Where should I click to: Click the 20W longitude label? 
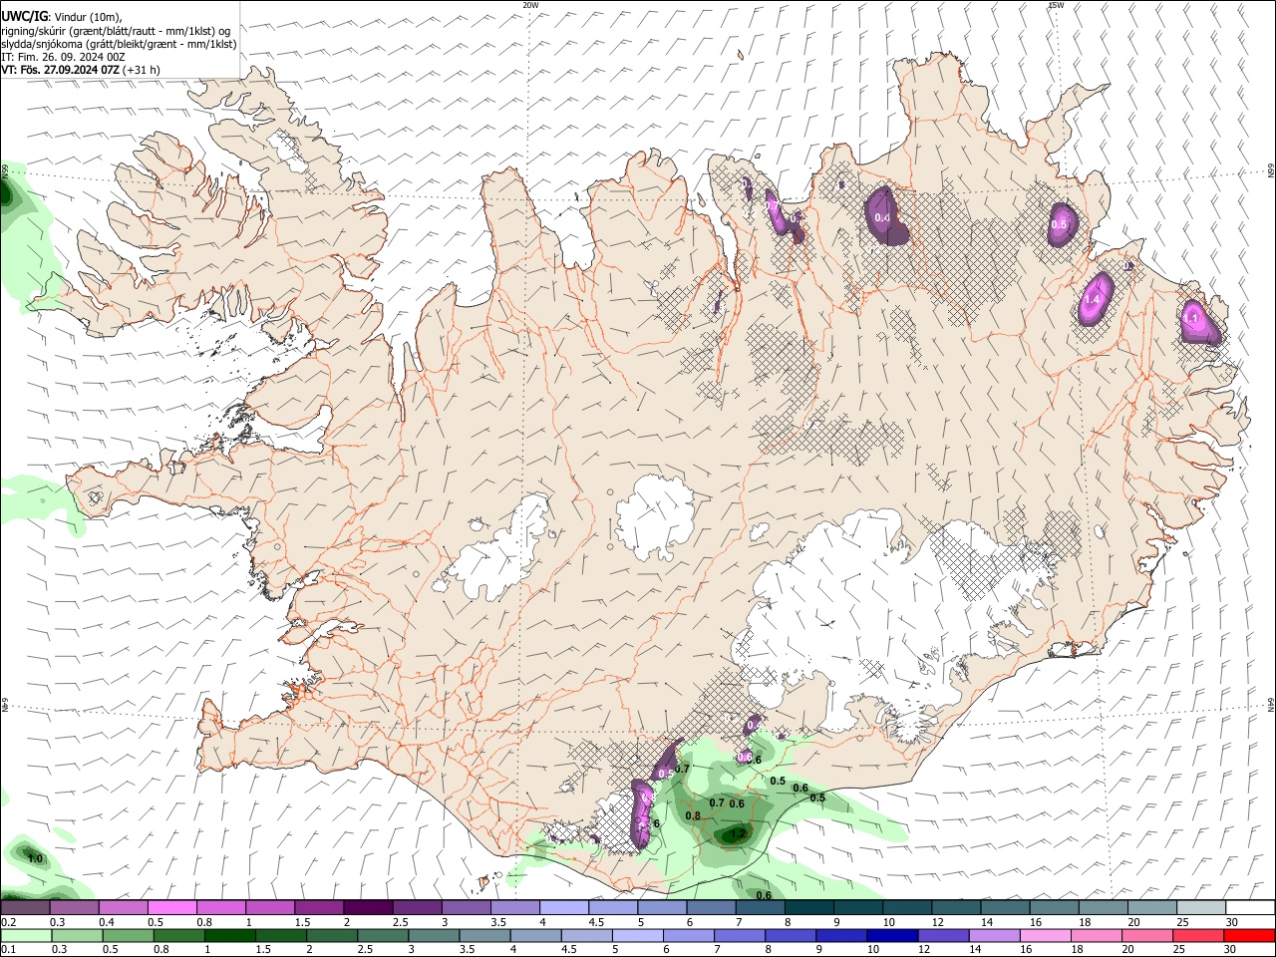[x=531, y=5]
